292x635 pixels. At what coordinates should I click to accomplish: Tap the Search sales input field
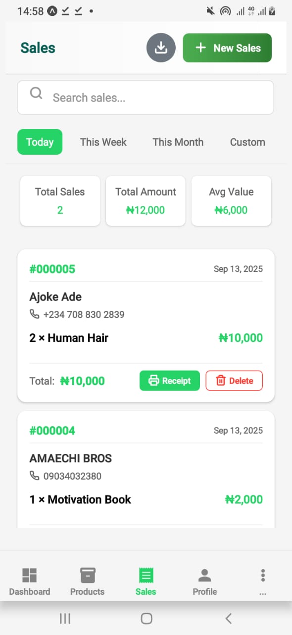pyautogui.click(x=146, y=97)
